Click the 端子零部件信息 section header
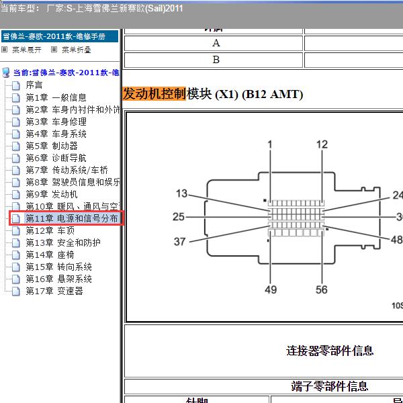 coord(330,386)
